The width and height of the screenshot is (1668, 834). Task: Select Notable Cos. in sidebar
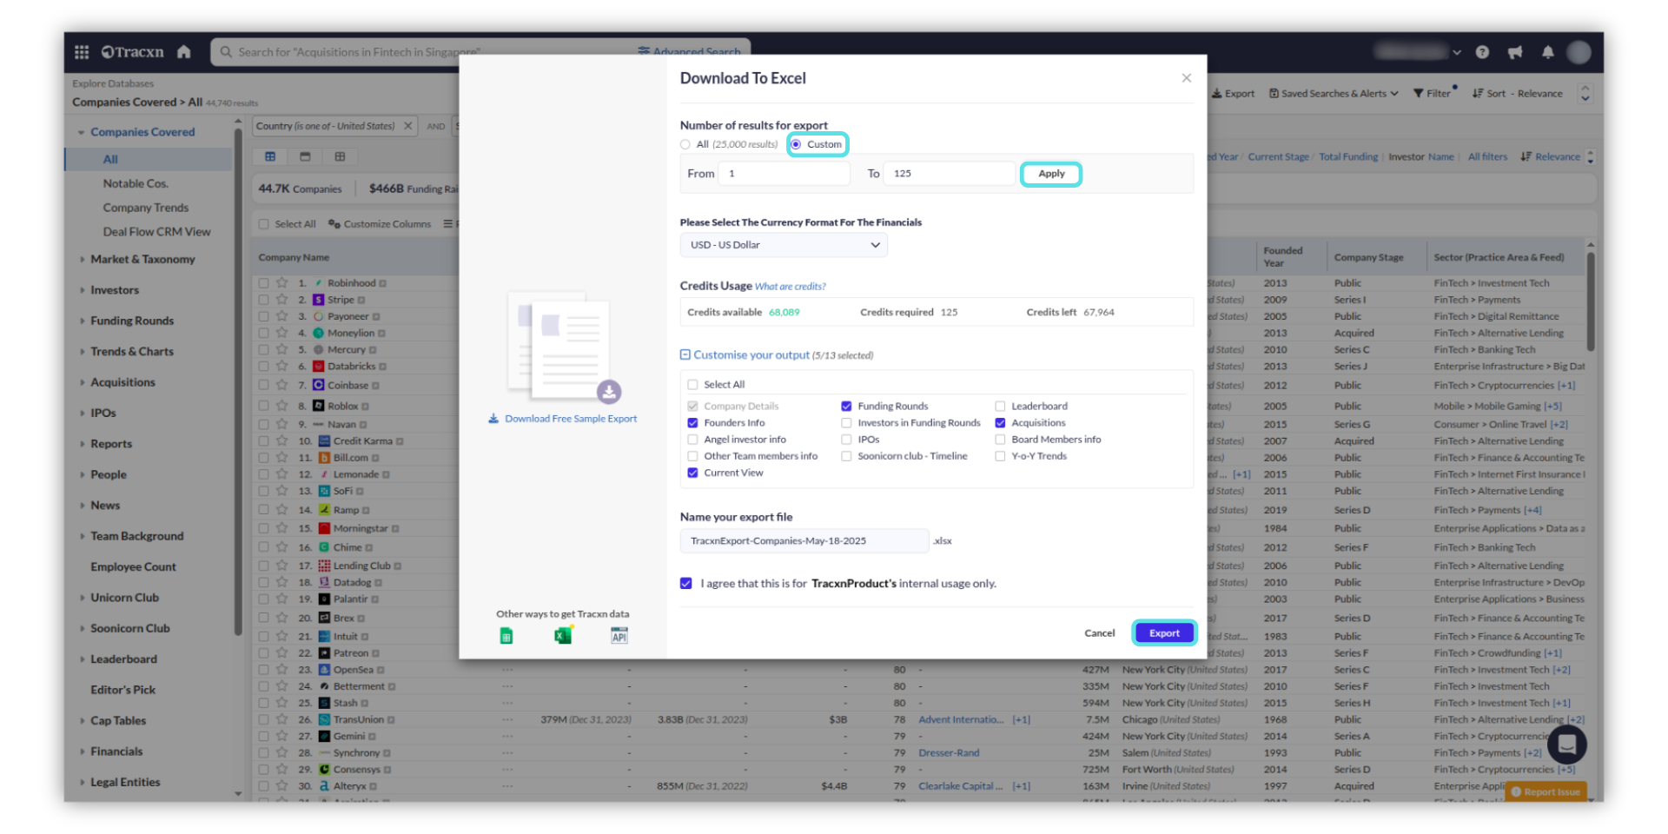coord(136,183)
